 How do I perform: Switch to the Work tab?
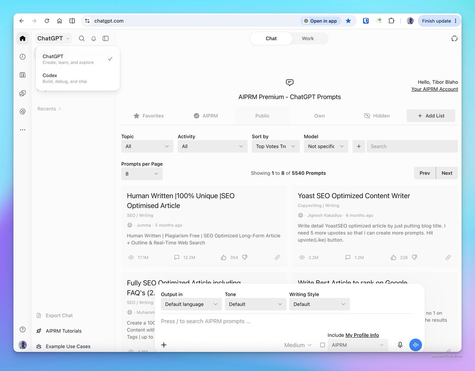[308, 38]
